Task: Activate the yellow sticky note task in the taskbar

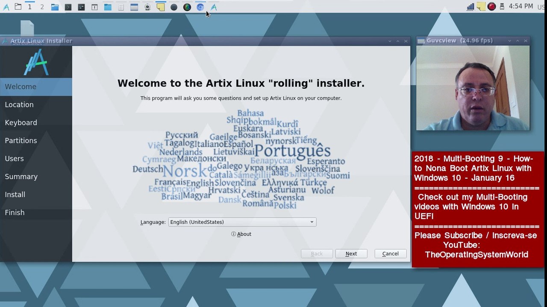Action: click(x=161, y=7)
